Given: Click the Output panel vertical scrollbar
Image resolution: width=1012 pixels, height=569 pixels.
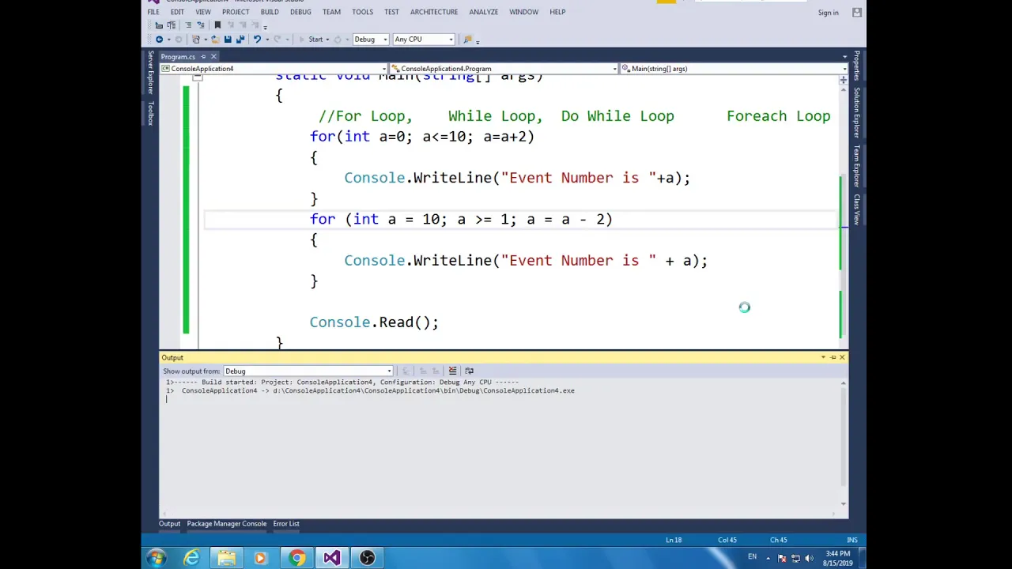Looking at the screenshot, I should click(x=844, y=443).
